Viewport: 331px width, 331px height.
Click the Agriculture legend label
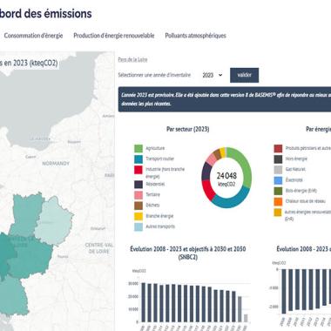click(155, 148)
